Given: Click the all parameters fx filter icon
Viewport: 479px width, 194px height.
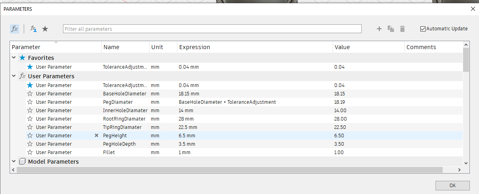Looking at the screenshot, I should pyautogui.click(x=14, y=29).
